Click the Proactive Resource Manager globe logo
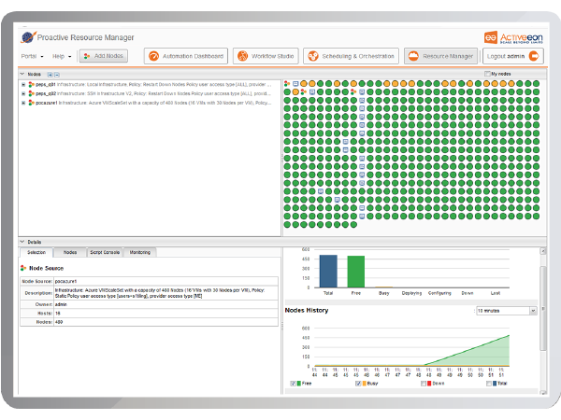 pyautogui.click(x=29, y=37)
